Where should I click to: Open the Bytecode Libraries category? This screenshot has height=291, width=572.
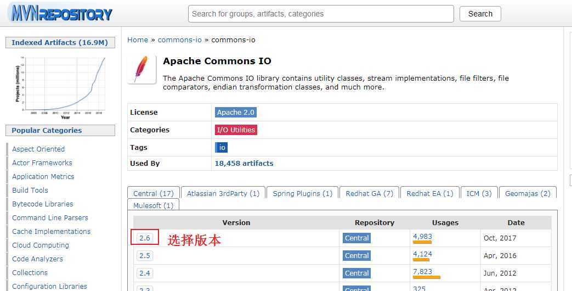43,204
